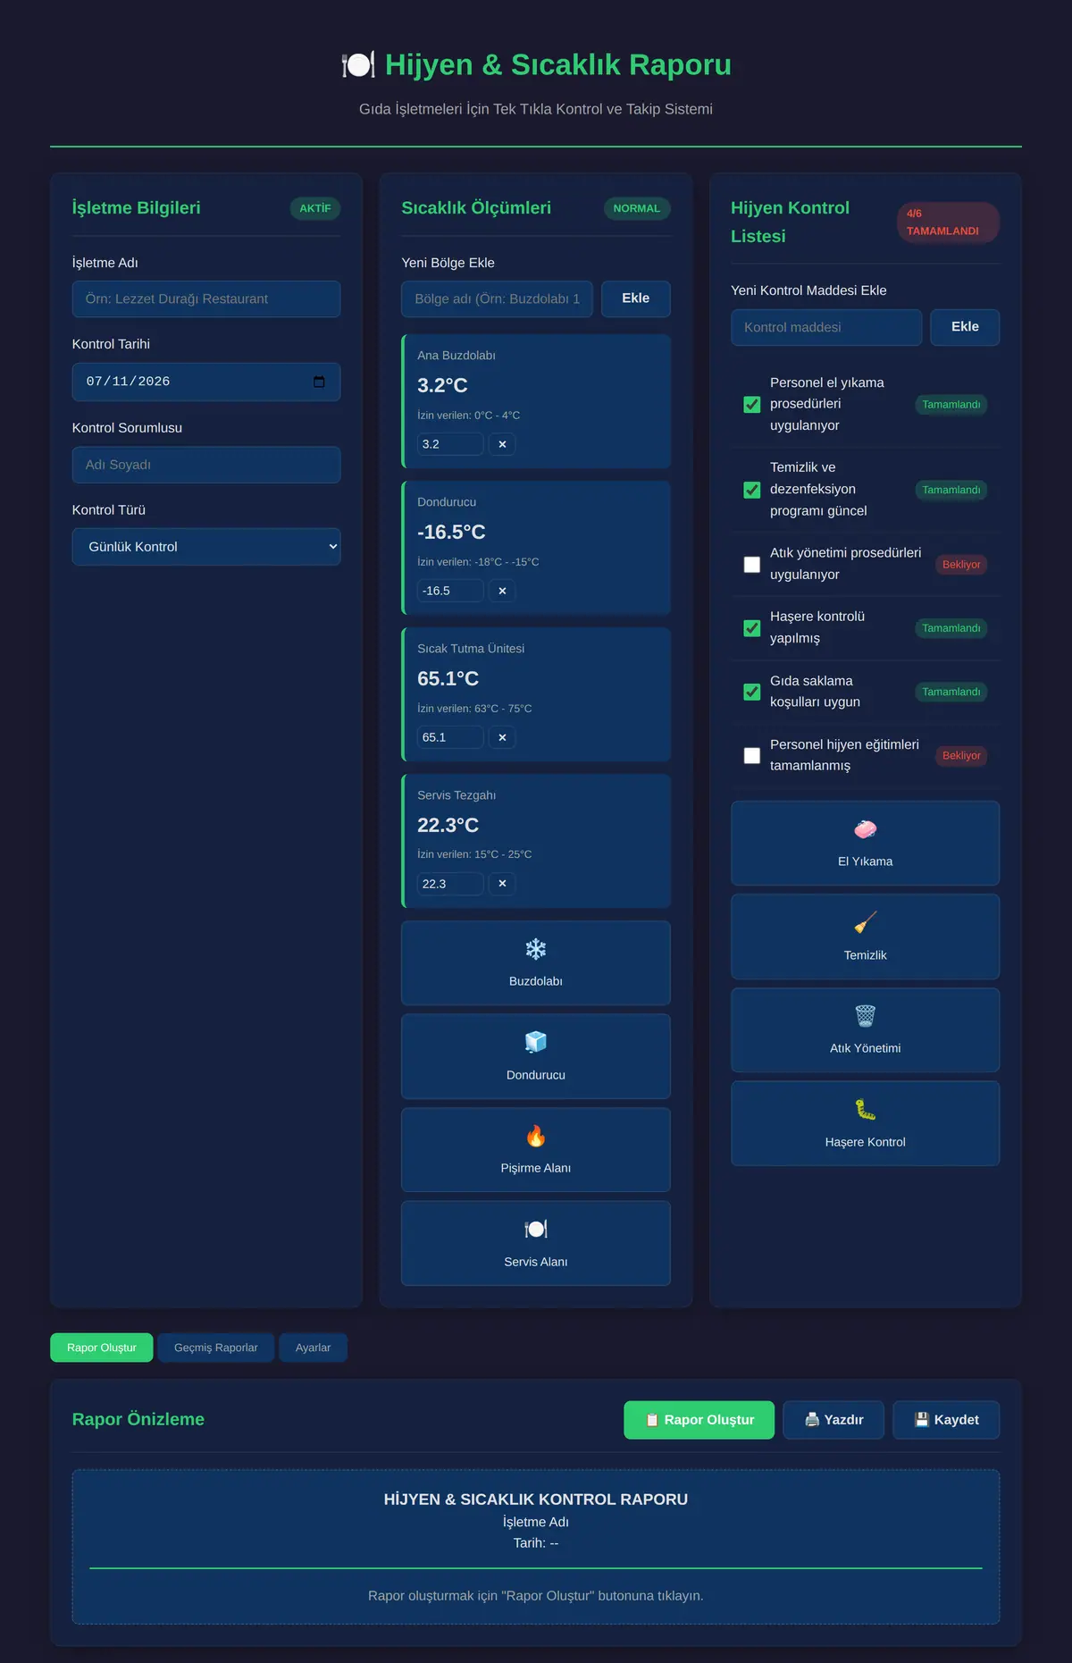The height and width of the screenshot is (1663, 1072).
Task: Uncheck Personel el yıkama prosedürleri checkbox
Action: [752, 404]
